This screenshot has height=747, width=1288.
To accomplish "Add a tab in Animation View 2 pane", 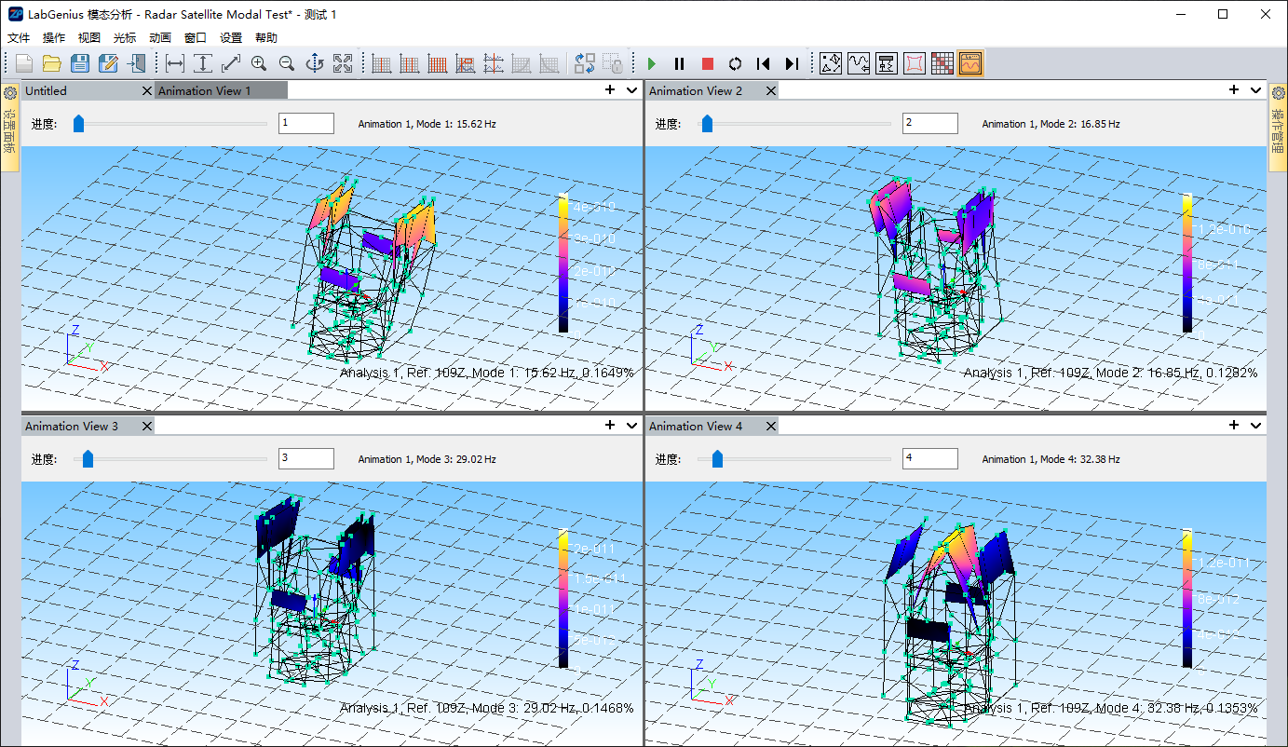I will click(1234, 89).
